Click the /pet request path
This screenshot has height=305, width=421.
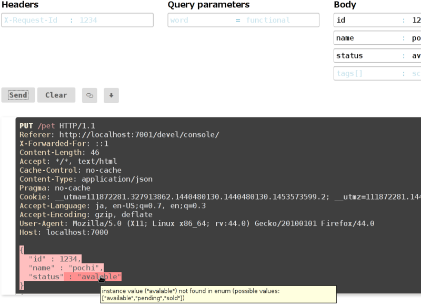pyautogui.click(x=46, y=126)
